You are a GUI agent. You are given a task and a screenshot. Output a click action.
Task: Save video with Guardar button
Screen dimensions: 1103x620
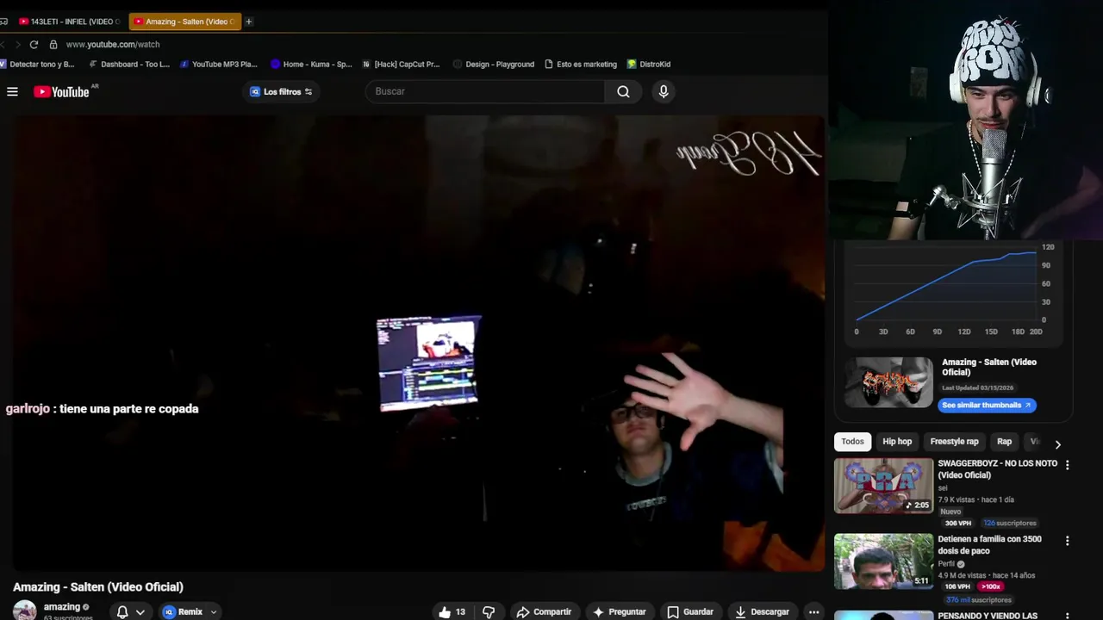pyautogui.click(x=690, y=611)
